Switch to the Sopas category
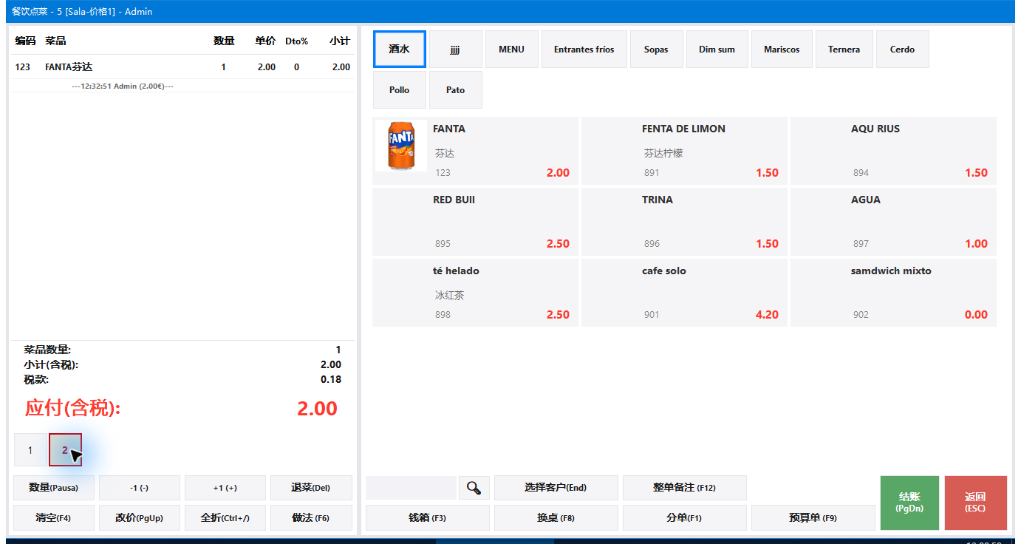This screenshot has width=1021, height=544. tap(657, 50)
